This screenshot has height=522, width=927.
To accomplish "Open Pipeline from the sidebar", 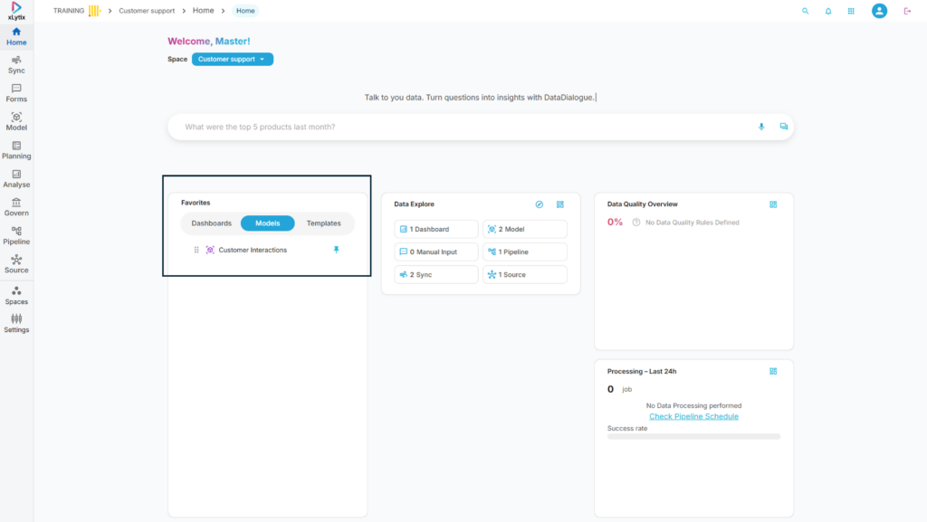I will (x=16, y=235).
